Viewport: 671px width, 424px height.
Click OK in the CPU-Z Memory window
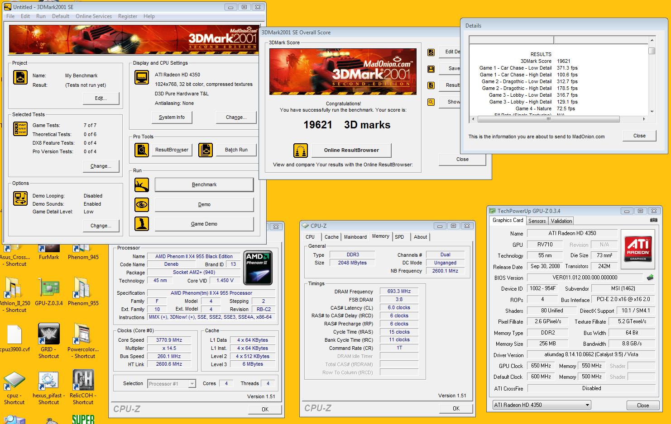point(456,408)
